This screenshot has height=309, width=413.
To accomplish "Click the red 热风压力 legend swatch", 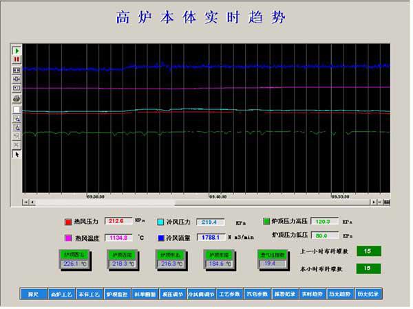I will pyautogui.click(x=68, y=222).
